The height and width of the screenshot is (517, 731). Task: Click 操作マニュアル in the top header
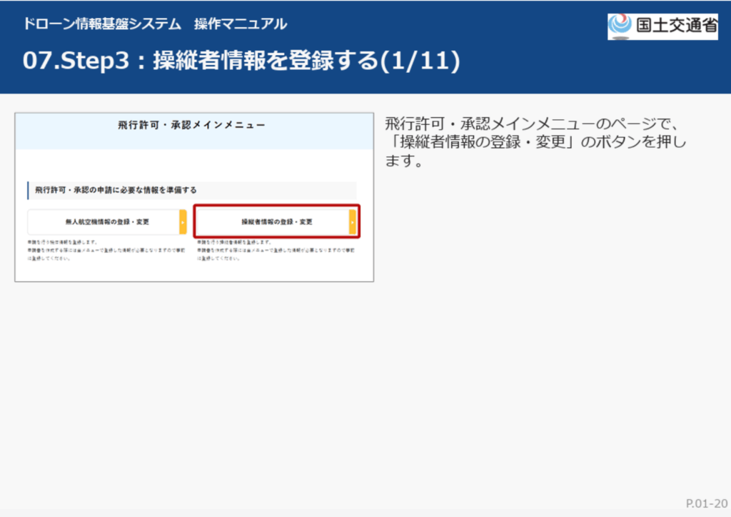[x=241, y=24]
